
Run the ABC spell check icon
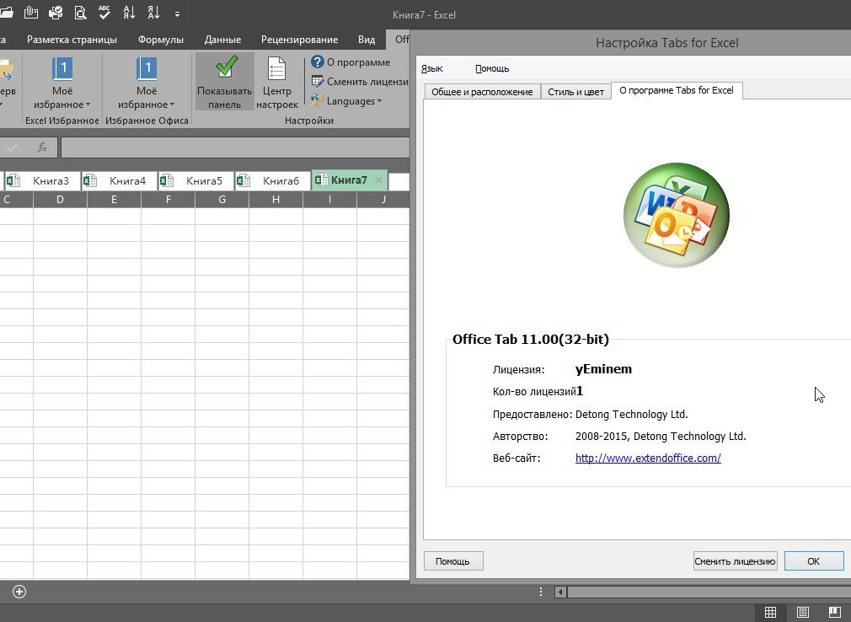point(104,13)
